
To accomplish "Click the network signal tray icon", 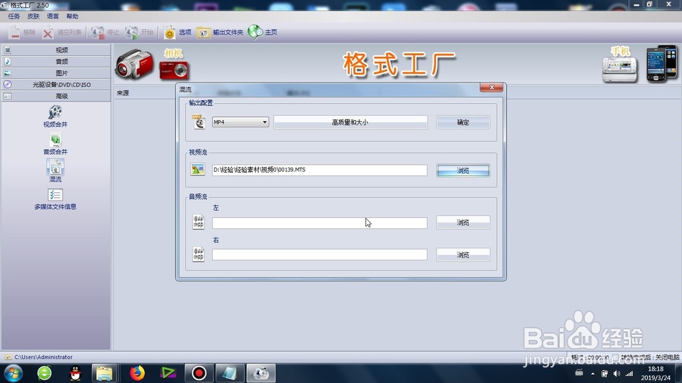I will [629, 373].
